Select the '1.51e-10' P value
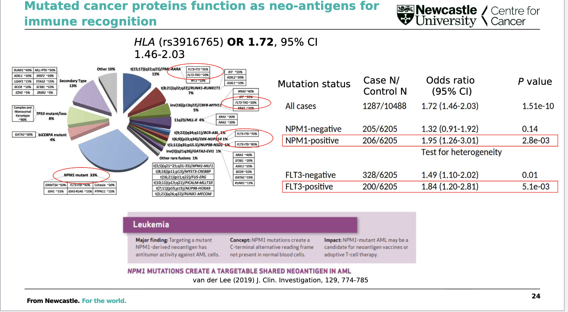The image size is (568, 312). (538, 106)
